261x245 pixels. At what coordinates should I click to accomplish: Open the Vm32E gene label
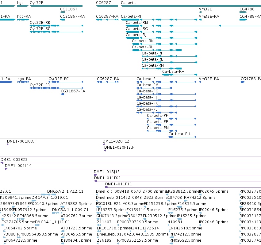pos(205,9)
